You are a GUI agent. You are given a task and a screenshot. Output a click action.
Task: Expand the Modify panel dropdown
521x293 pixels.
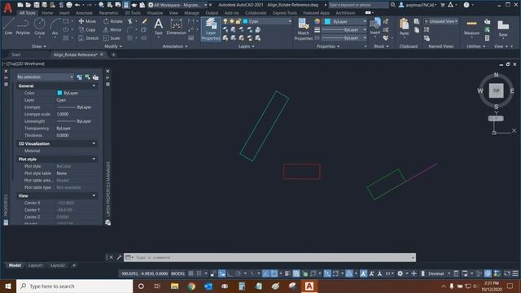[113, 46]
